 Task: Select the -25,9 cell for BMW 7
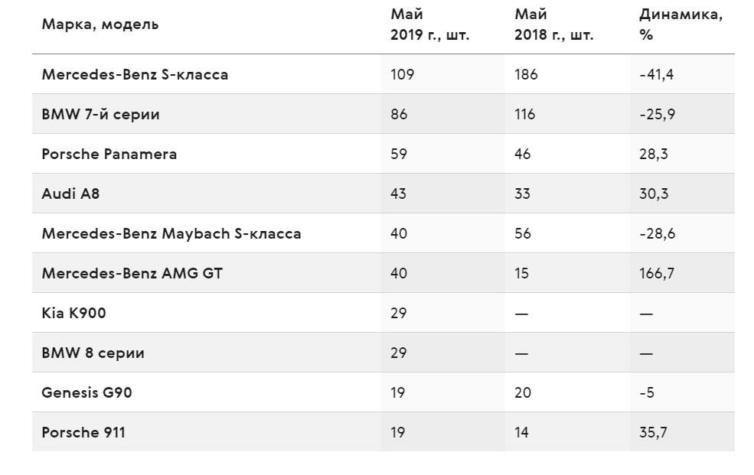tap(658, 114)
